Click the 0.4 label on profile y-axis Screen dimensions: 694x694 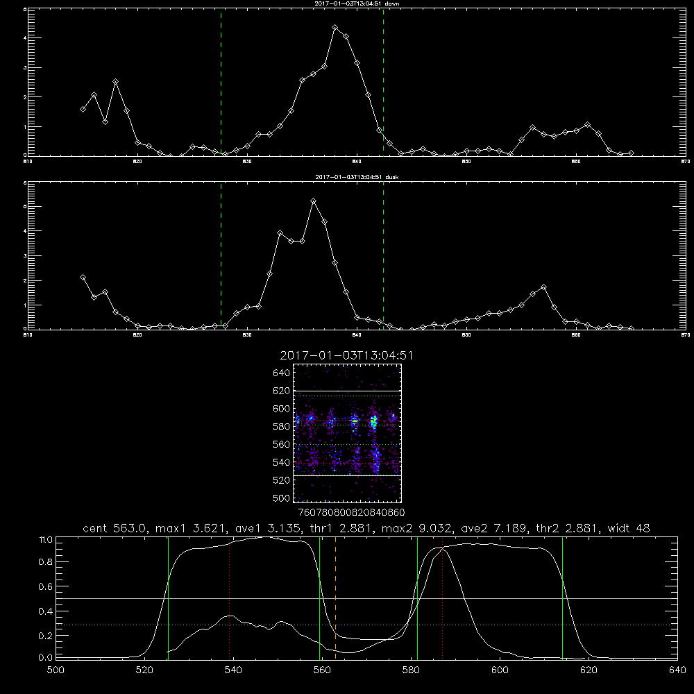point(46,611)
